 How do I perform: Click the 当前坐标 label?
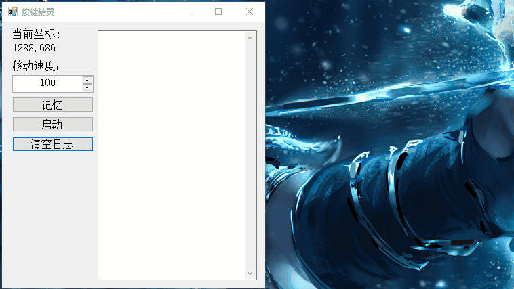click(37, 35)
